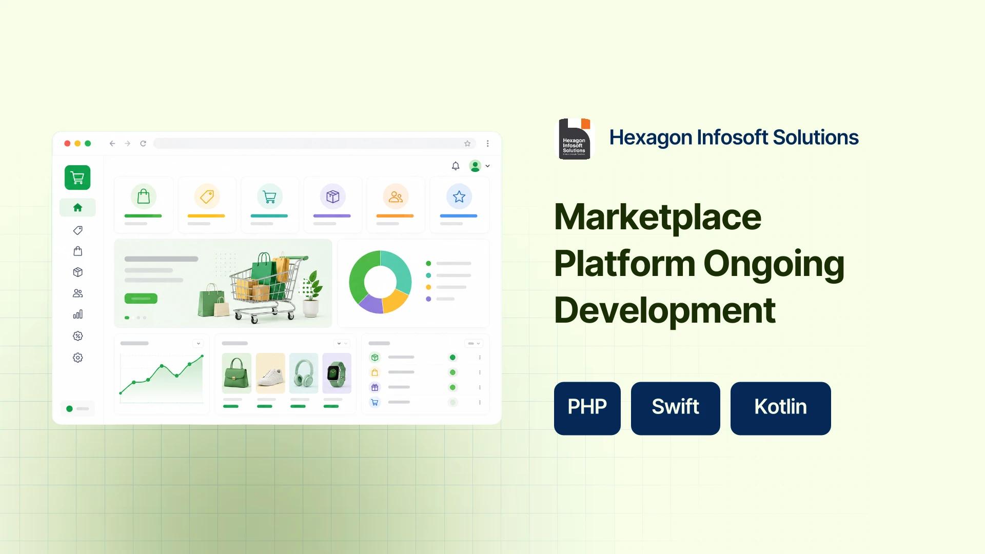Open the purple box stat card
This screenshot has height=554, width=985.
[332, 205]
